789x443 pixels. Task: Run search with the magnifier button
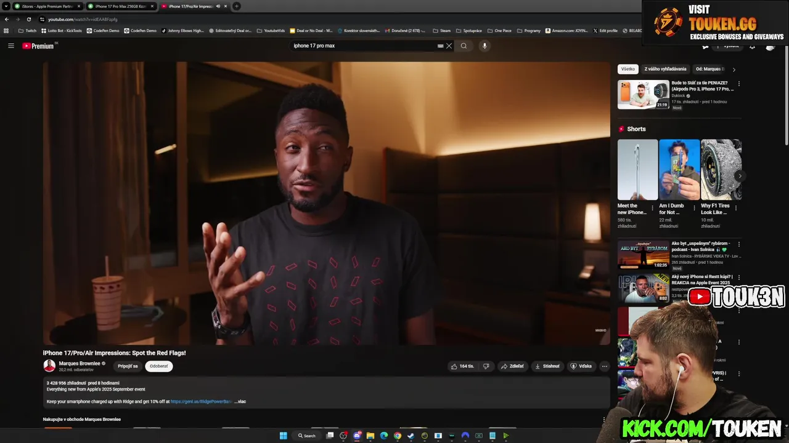[x=464, y=46]
